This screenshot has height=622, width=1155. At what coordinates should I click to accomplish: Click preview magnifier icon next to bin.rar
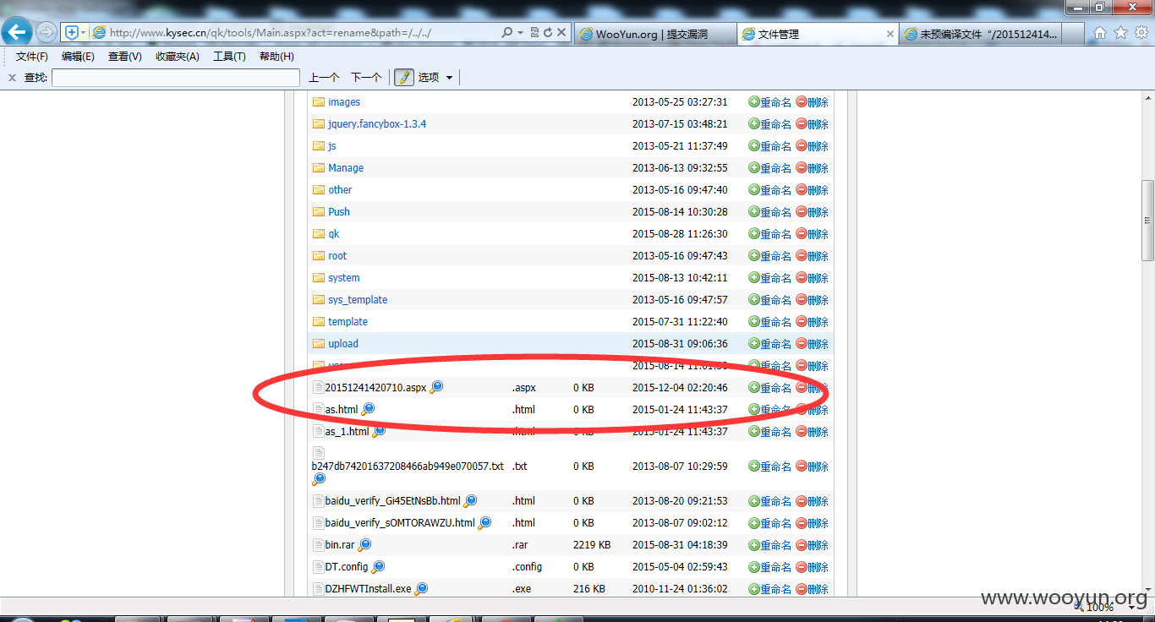[x=364, y=544]
